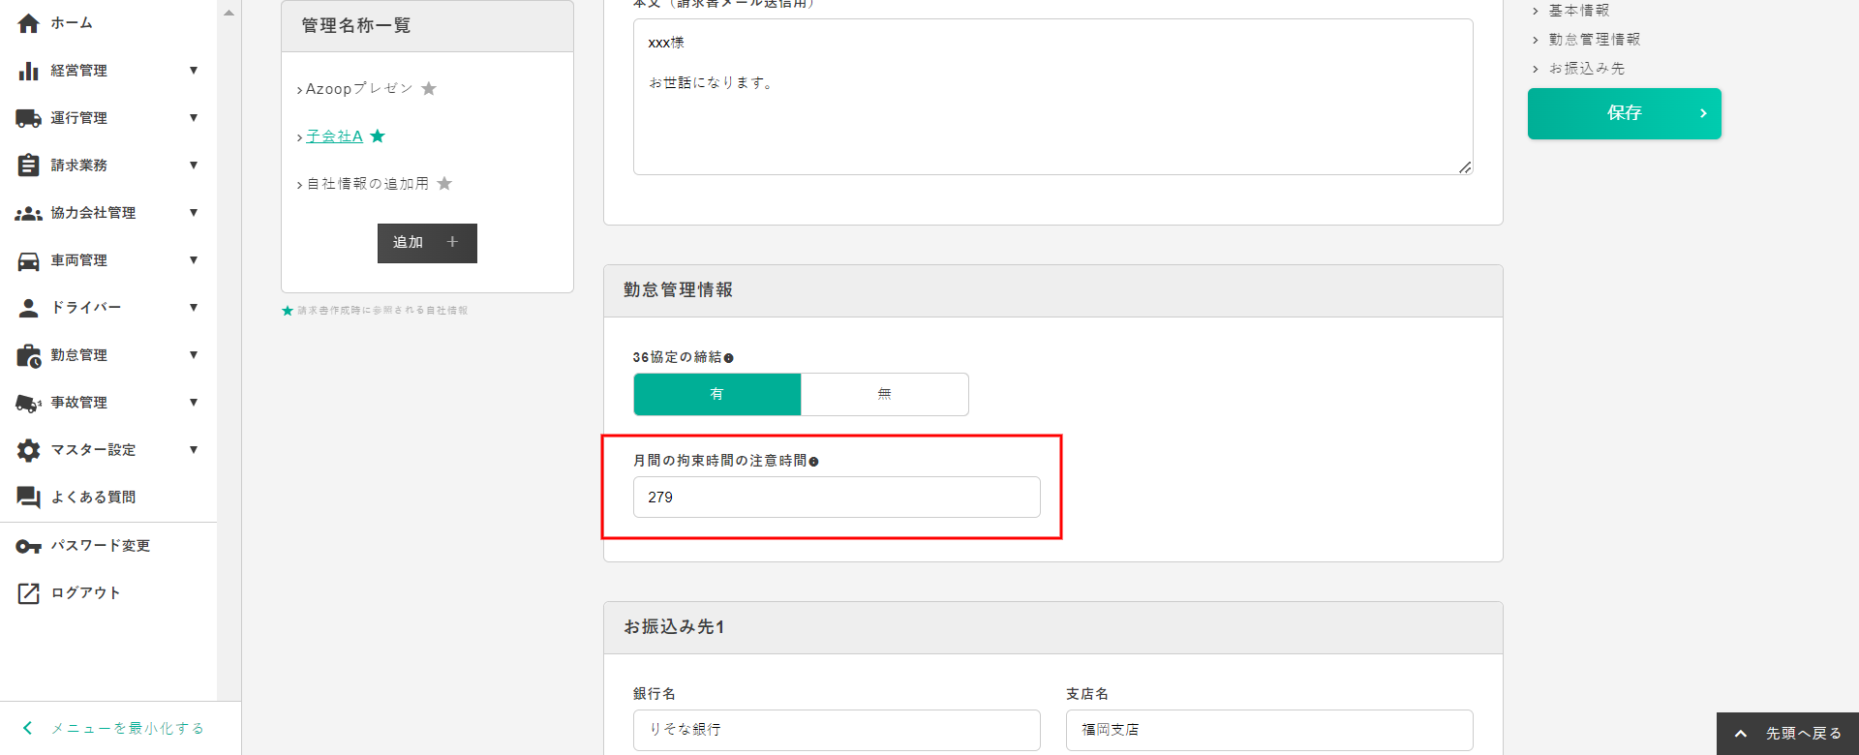The width and height of the screenshot is (1859, 755).
Task: Toggle the star next to Azoopプレゼン
Action: (429, 89)
